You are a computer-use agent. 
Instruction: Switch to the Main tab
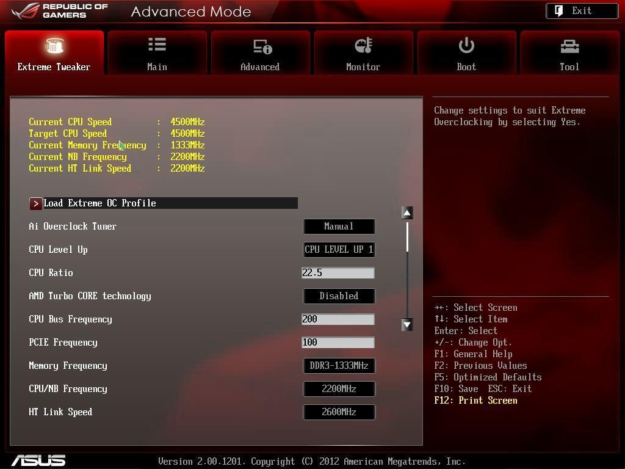pos(157,53)
